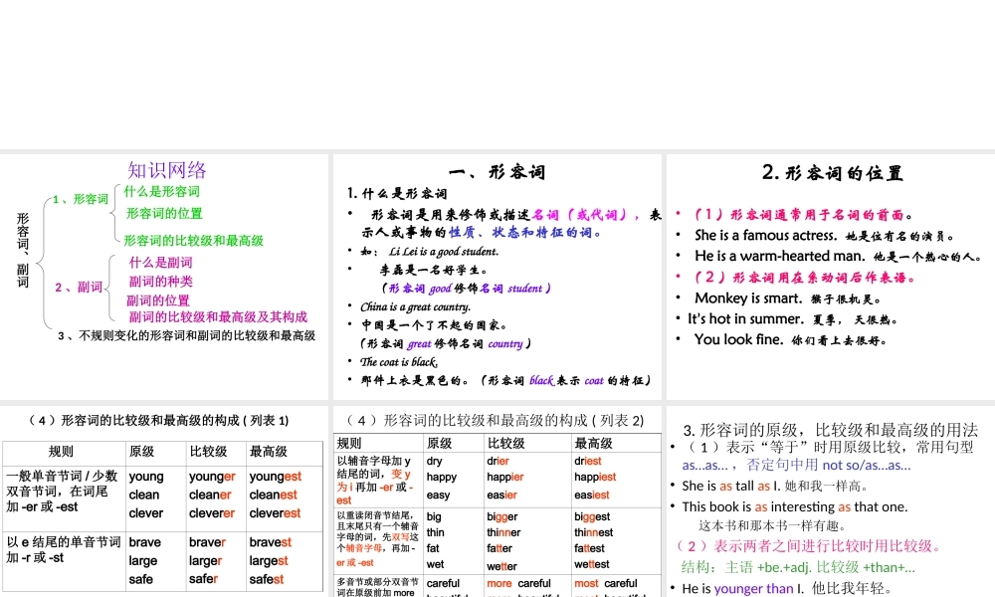
Task: Click the pink 什么是副词 outline item
Action: coord(160,263)
